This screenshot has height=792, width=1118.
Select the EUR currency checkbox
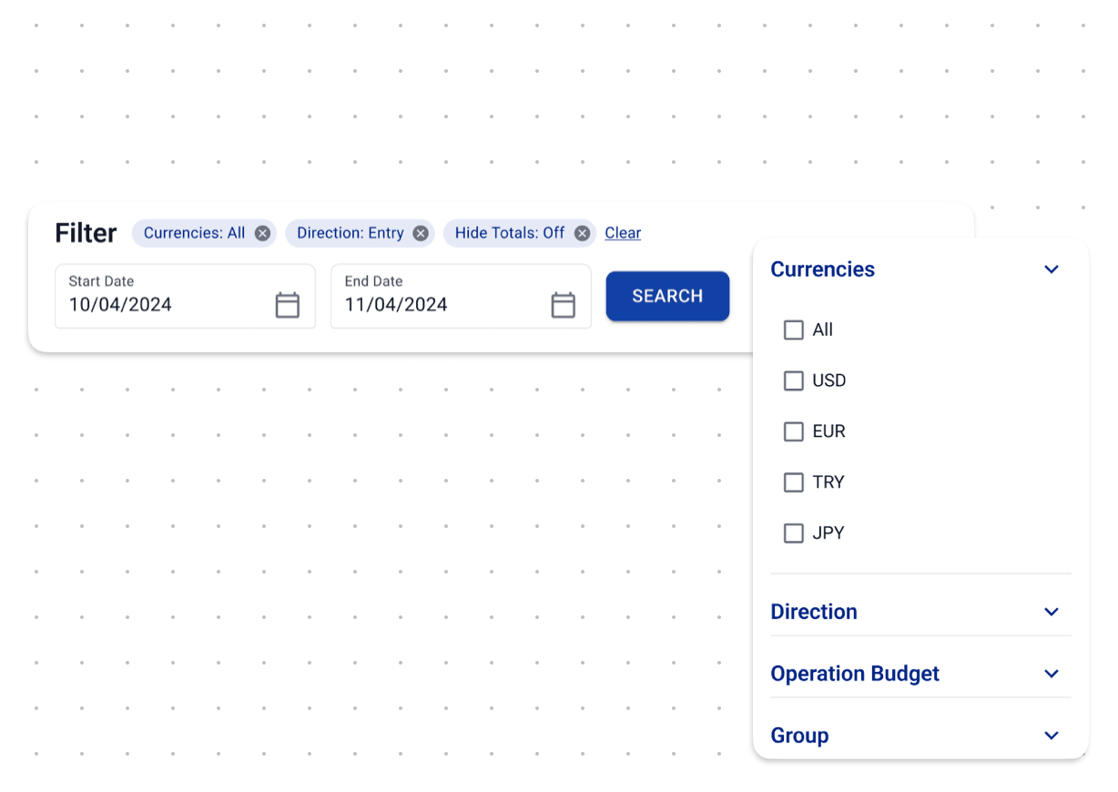[x=794, y=432]
